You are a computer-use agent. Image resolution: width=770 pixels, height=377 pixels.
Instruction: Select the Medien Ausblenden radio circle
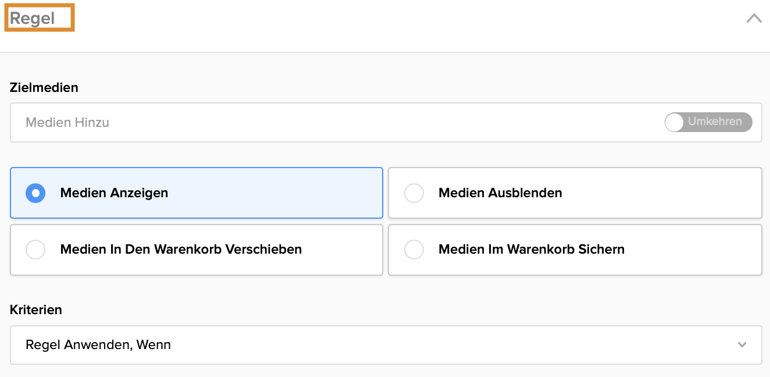pyautogui.click(x=414, y=193)
